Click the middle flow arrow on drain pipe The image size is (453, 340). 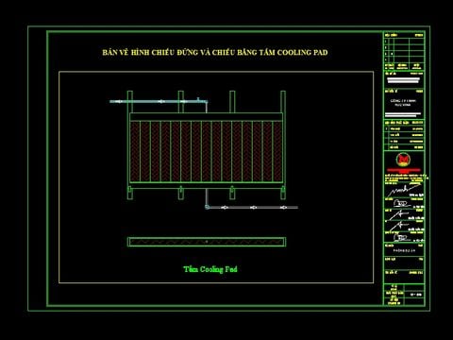(253, 208)
